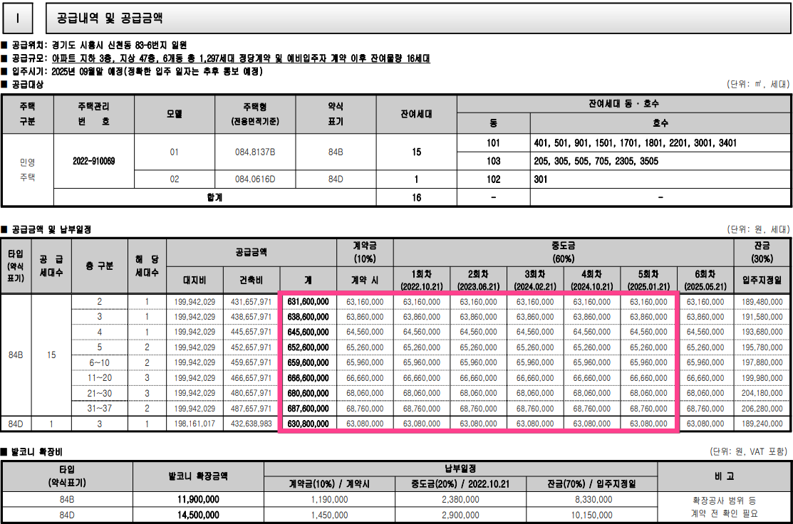Click the 발코니 확장비 section heading

(37, 452)
